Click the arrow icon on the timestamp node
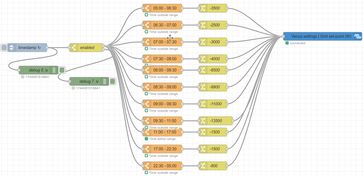Screen dimensions: 364x176 pyautogui.click(x=12, y=48)
